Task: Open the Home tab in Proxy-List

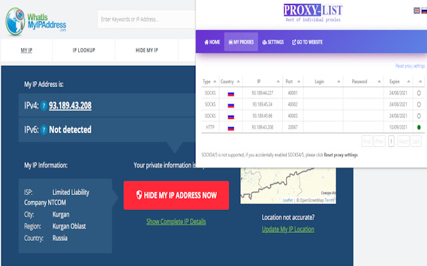Action: [212, 42]
